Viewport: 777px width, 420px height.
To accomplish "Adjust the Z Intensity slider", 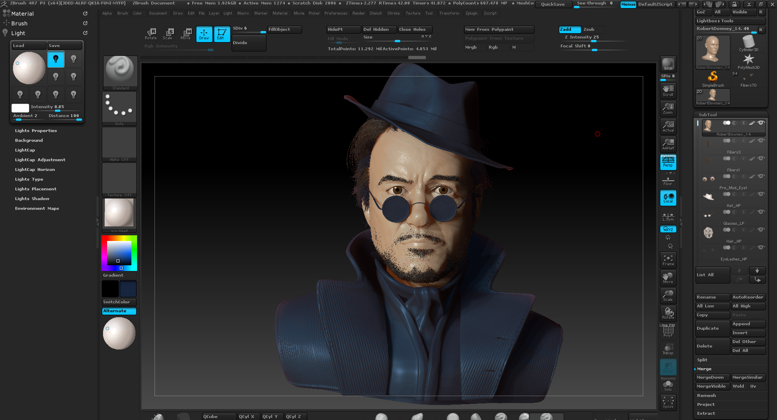I will coord(595,38).
